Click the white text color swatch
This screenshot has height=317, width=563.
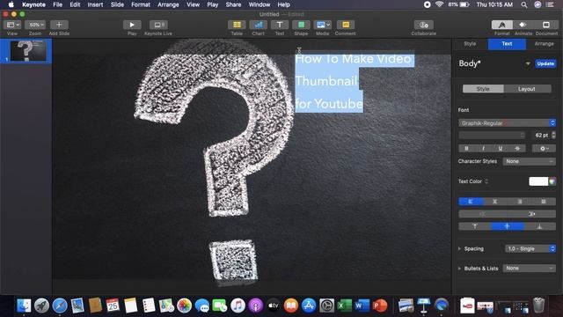538,181
